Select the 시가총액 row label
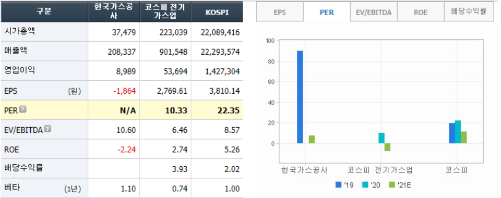Screen dimensions: 501x198 [x=20, y=31]
